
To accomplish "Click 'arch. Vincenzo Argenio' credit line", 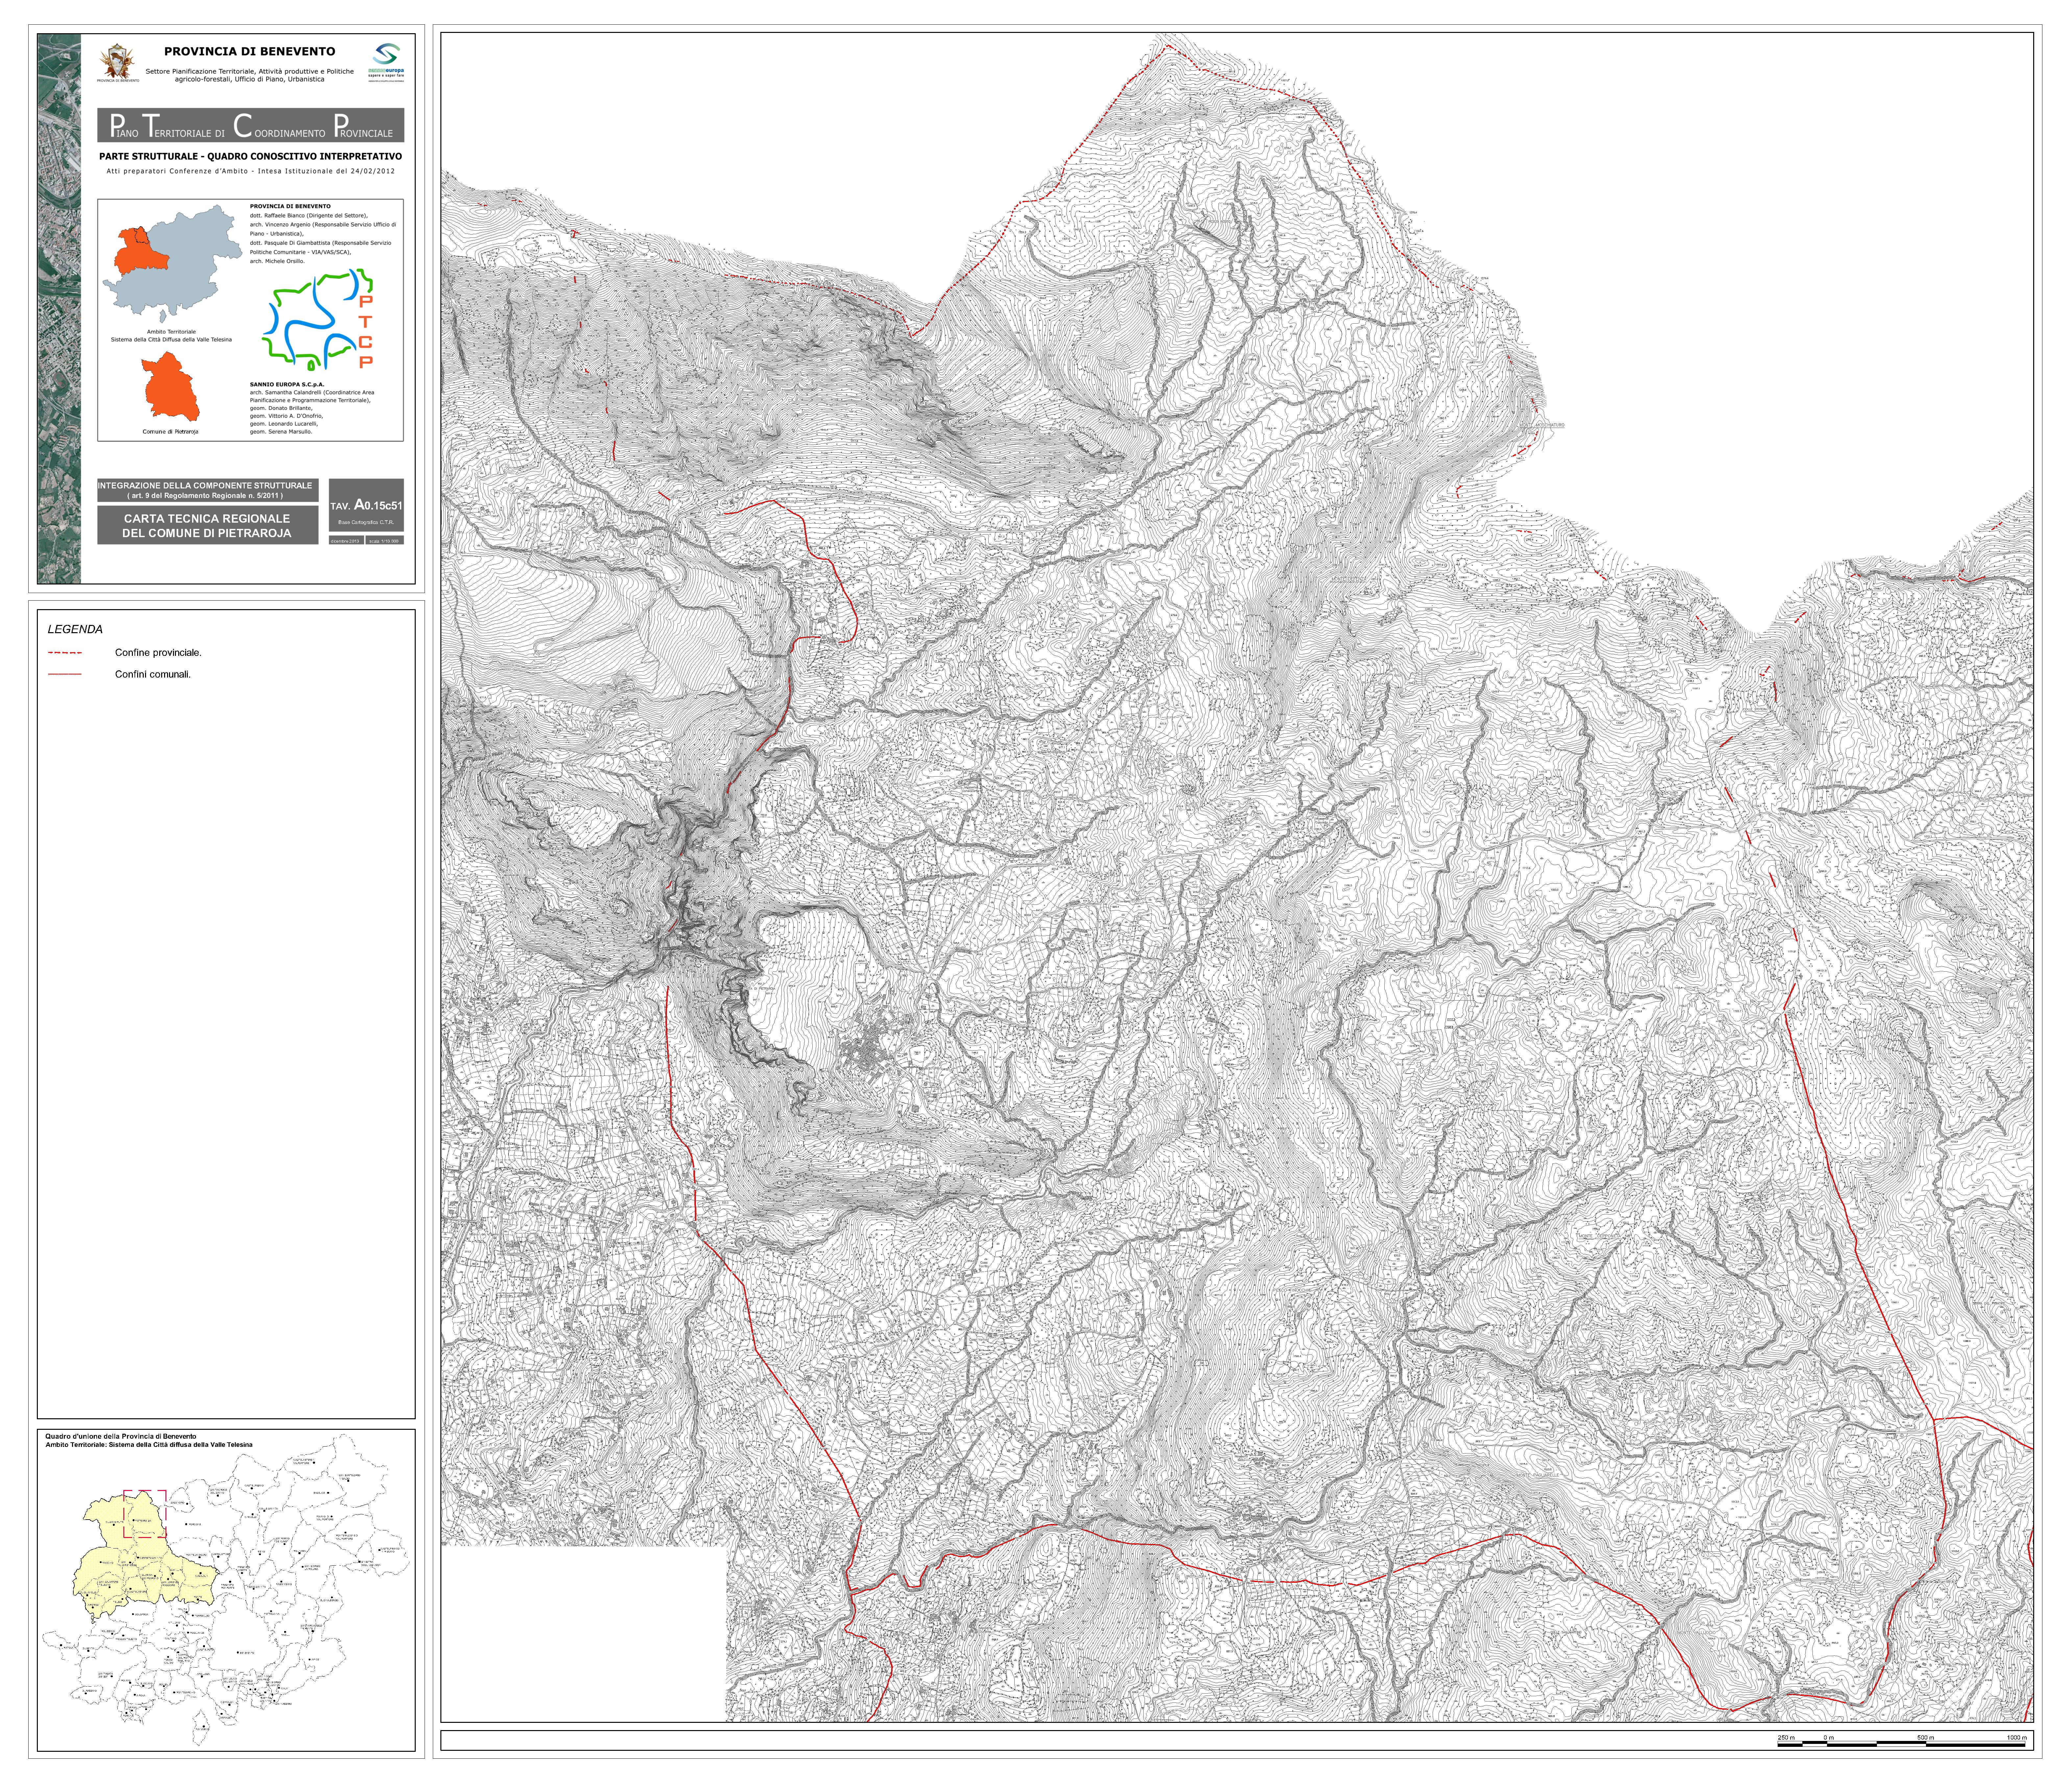I will 323,229.
